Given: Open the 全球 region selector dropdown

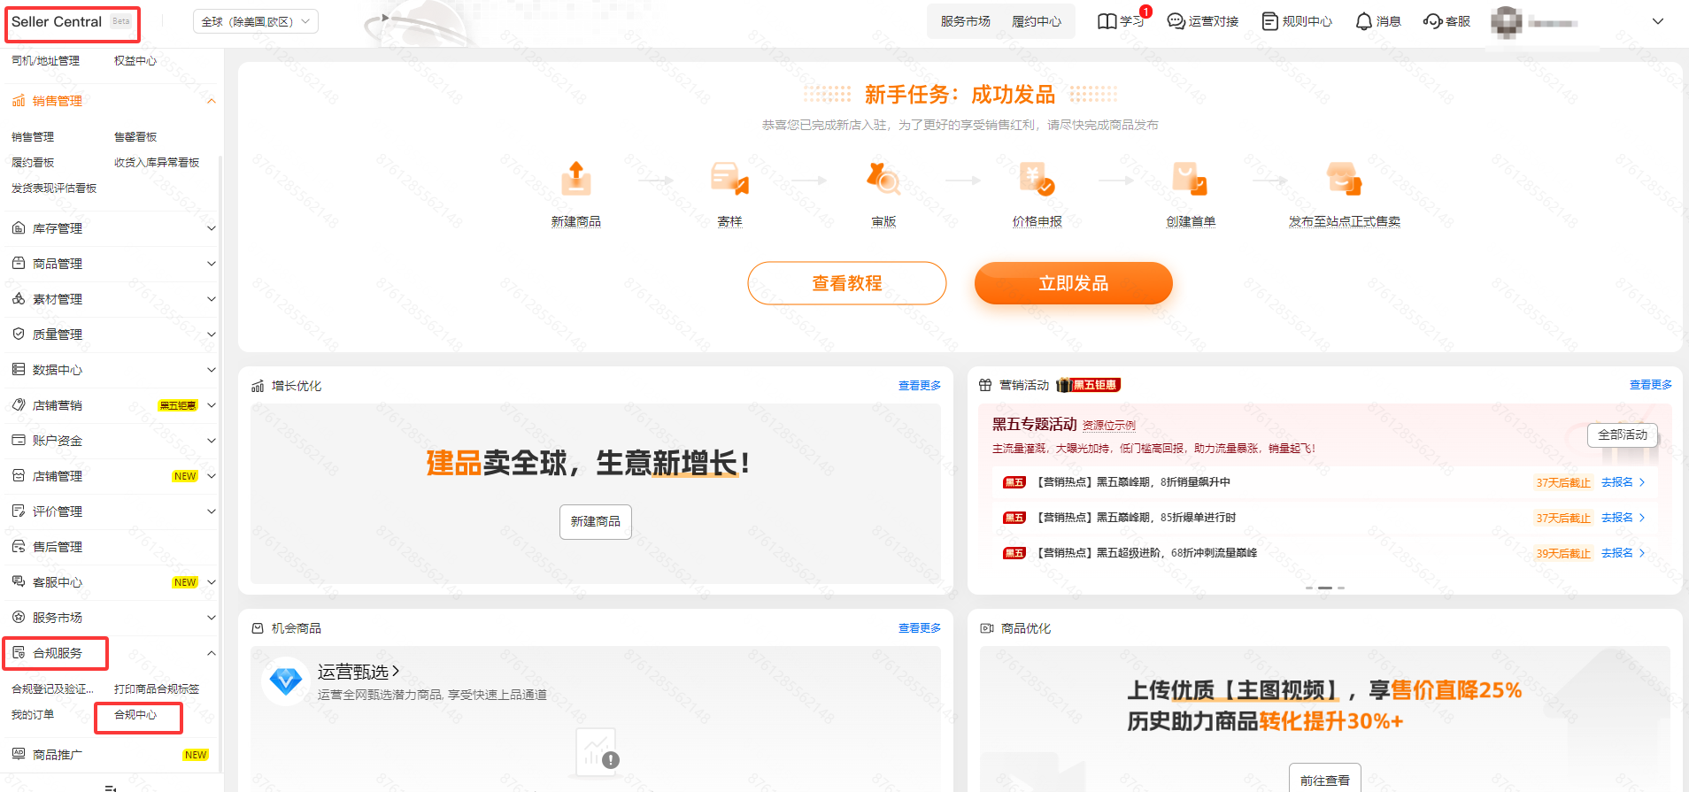Looking at the screenshot, I should pyautogui.click(x=255, y=21).
